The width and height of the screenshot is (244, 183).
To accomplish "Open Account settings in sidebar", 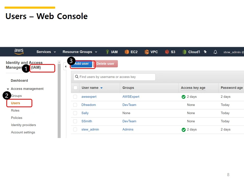I will pyautogui.click(x=23, y=132).
